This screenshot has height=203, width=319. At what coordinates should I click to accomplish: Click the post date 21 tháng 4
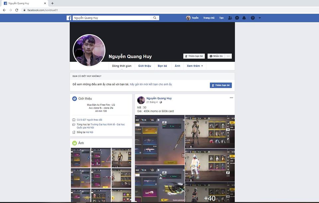[152, 102]
